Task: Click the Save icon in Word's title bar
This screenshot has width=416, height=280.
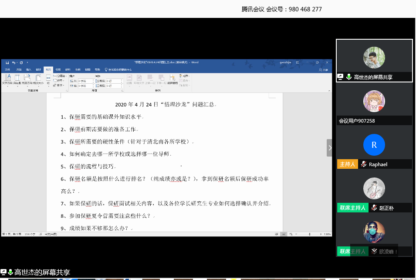Action: click(x=7, y=62)
